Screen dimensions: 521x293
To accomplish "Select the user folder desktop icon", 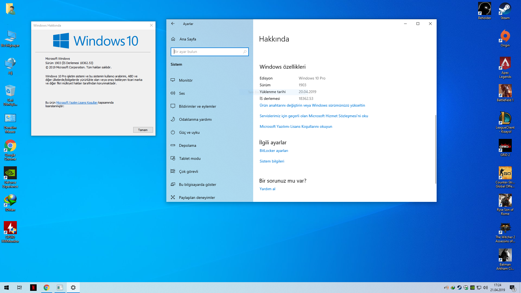I will [10, 9].
